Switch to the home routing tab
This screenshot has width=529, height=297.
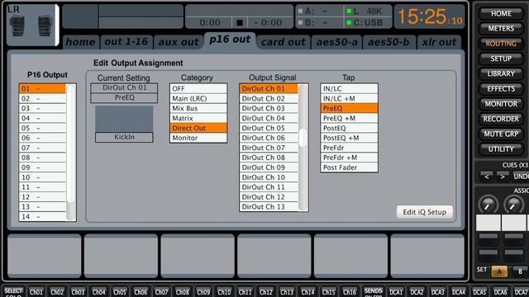81,42
